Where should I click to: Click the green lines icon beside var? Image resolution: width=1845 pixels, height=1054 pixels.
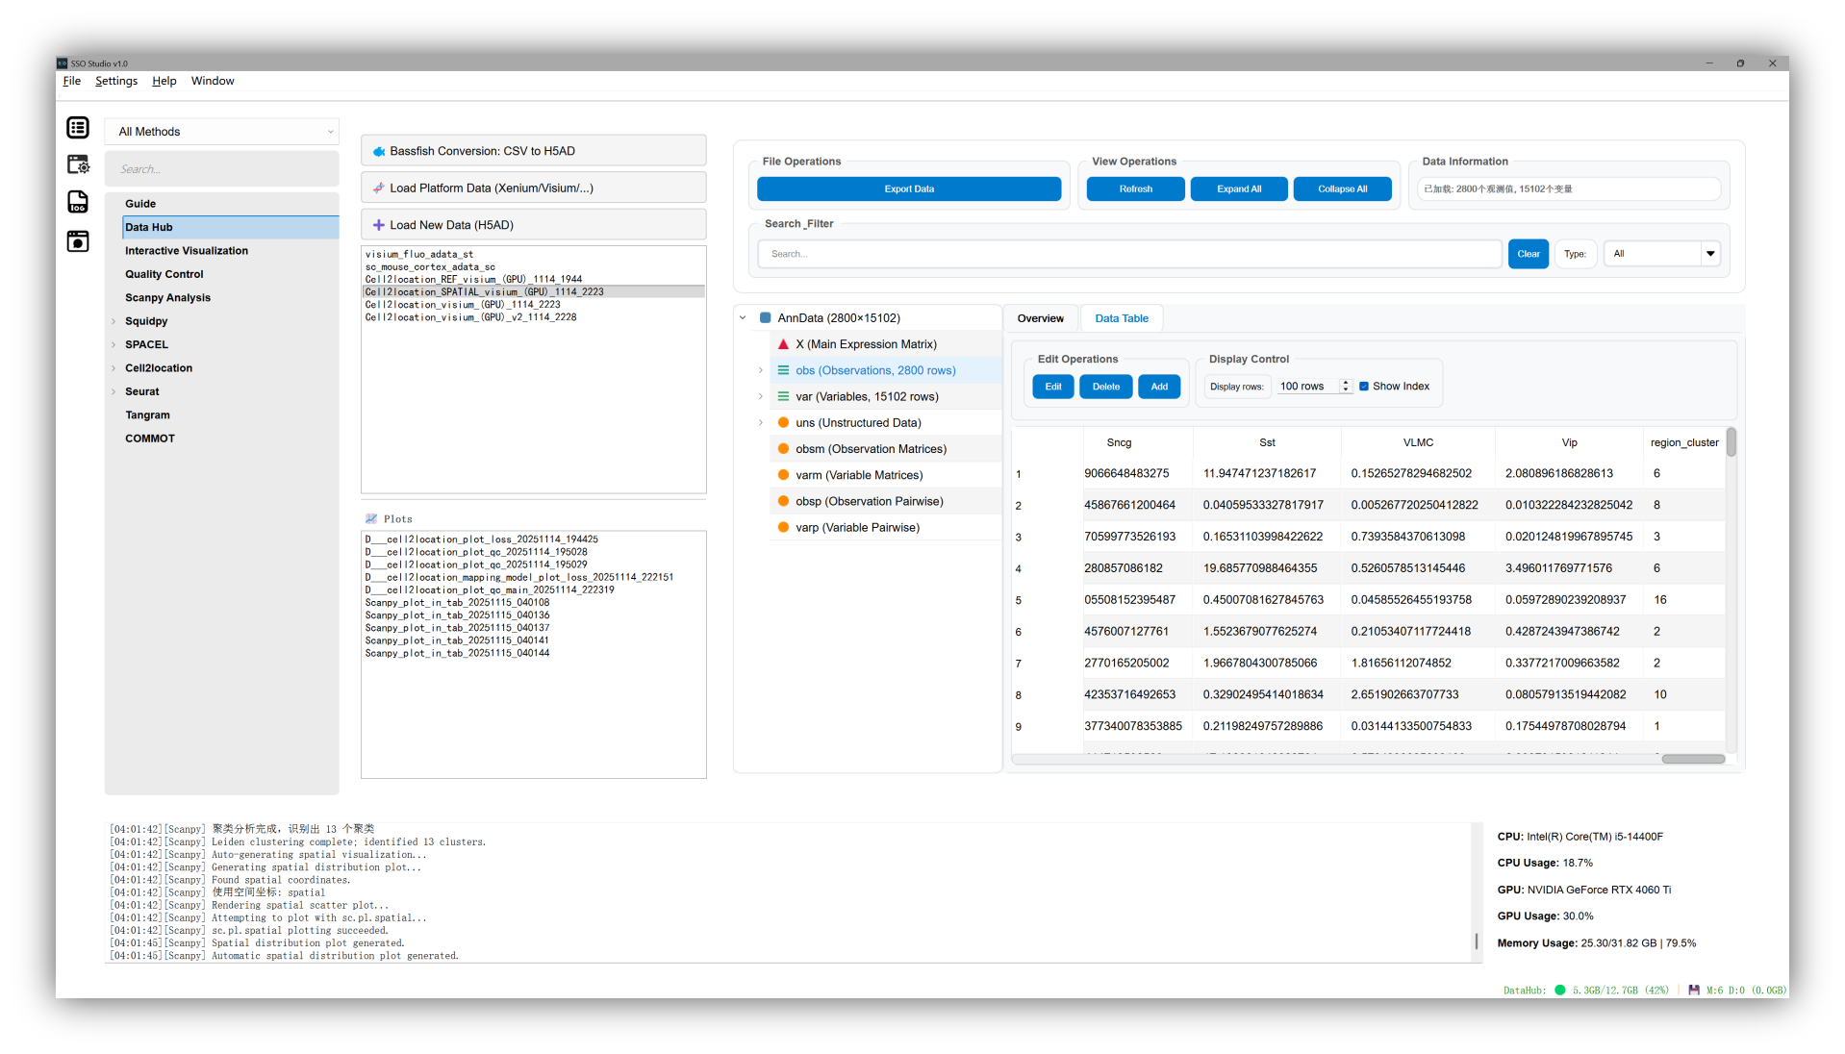(783, 396)
